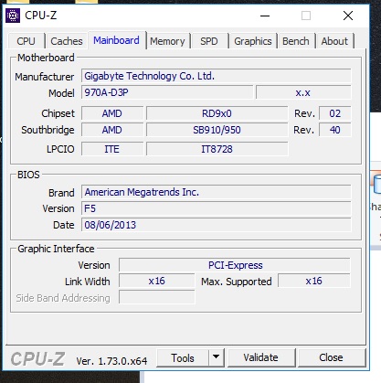Click the Mainboard tab

click(x=116, y=40)
